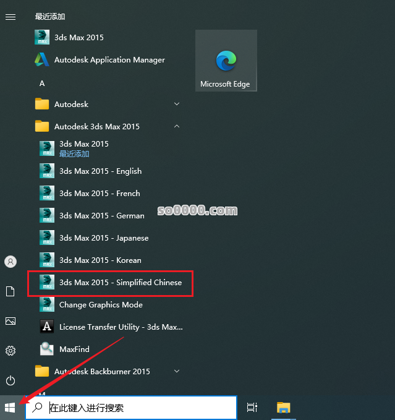Expand the Start menu hamburger navigation

pyautogui.click(x=11, y=17)
